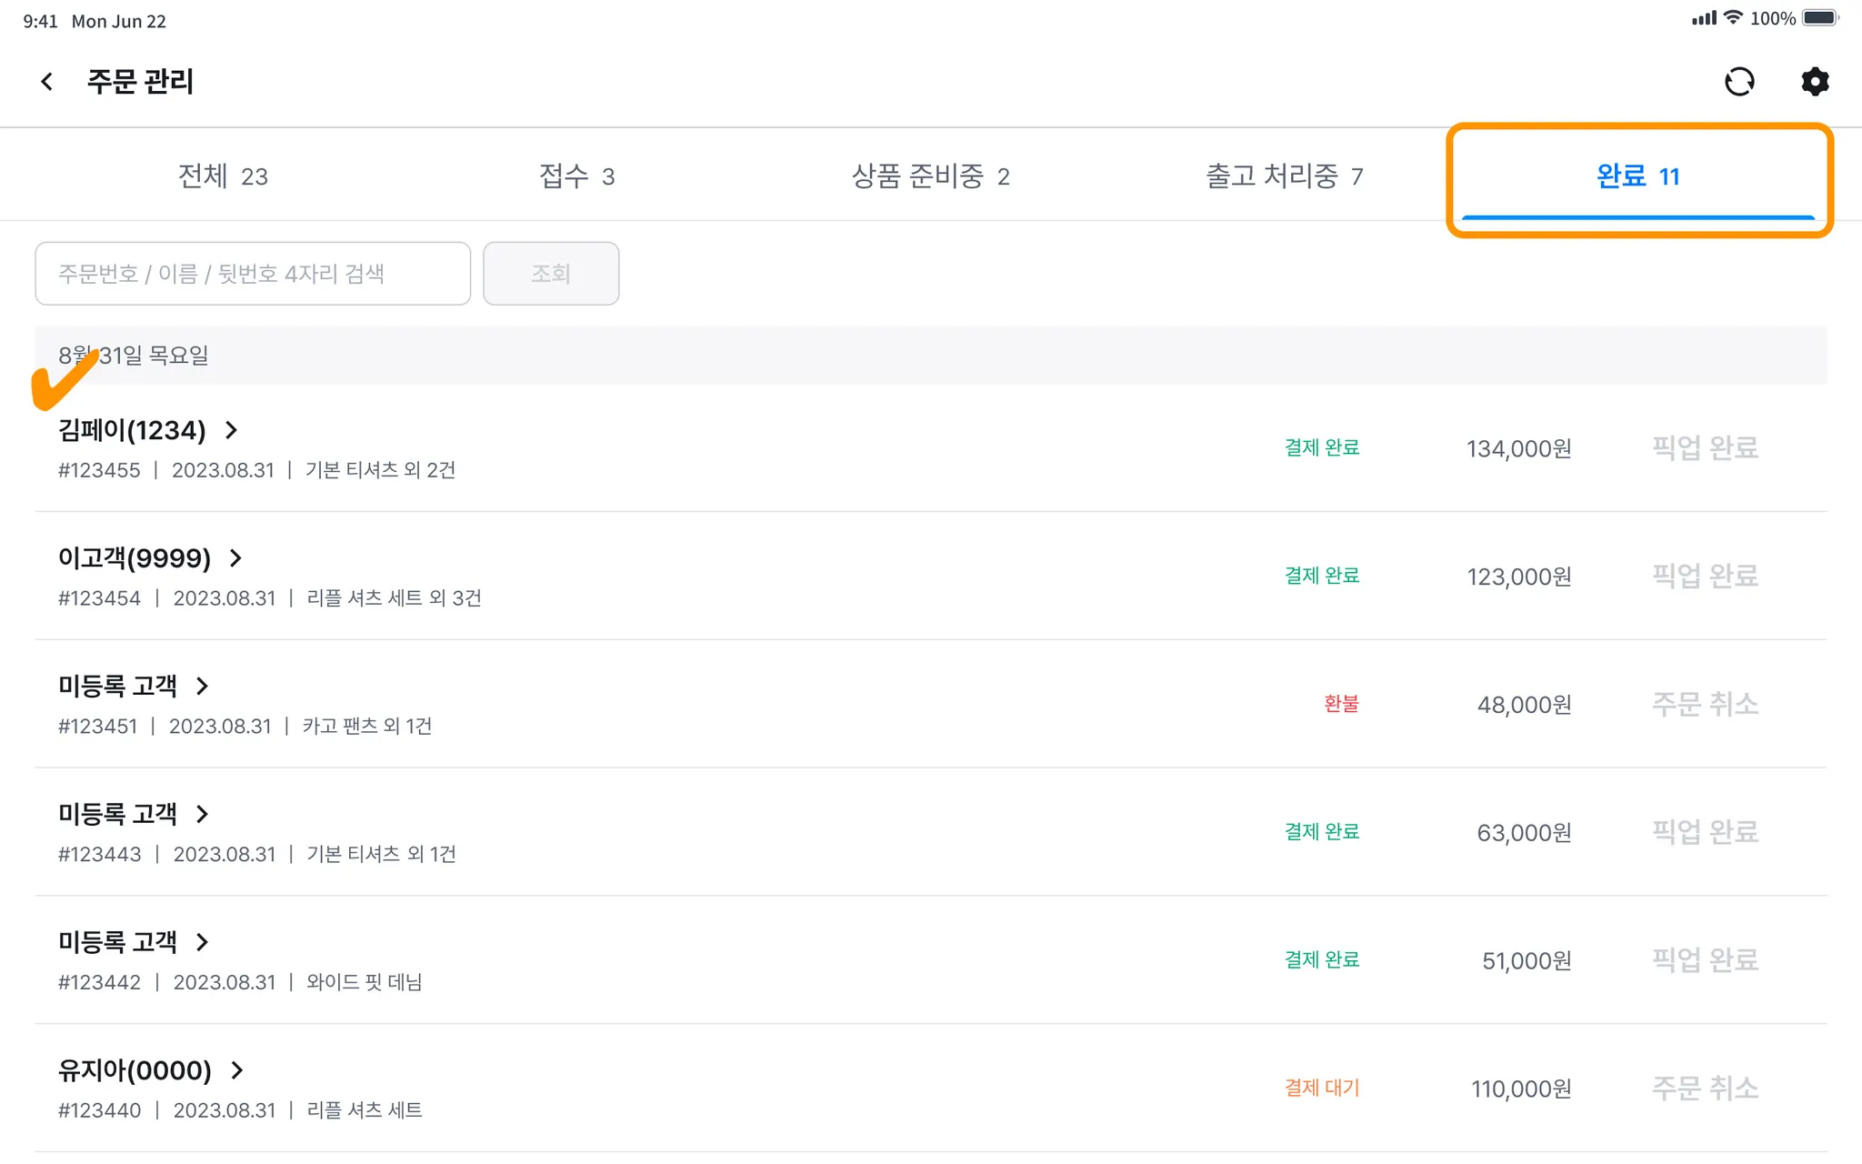
Task: Focus the order number search field
Action: (253, 274)
